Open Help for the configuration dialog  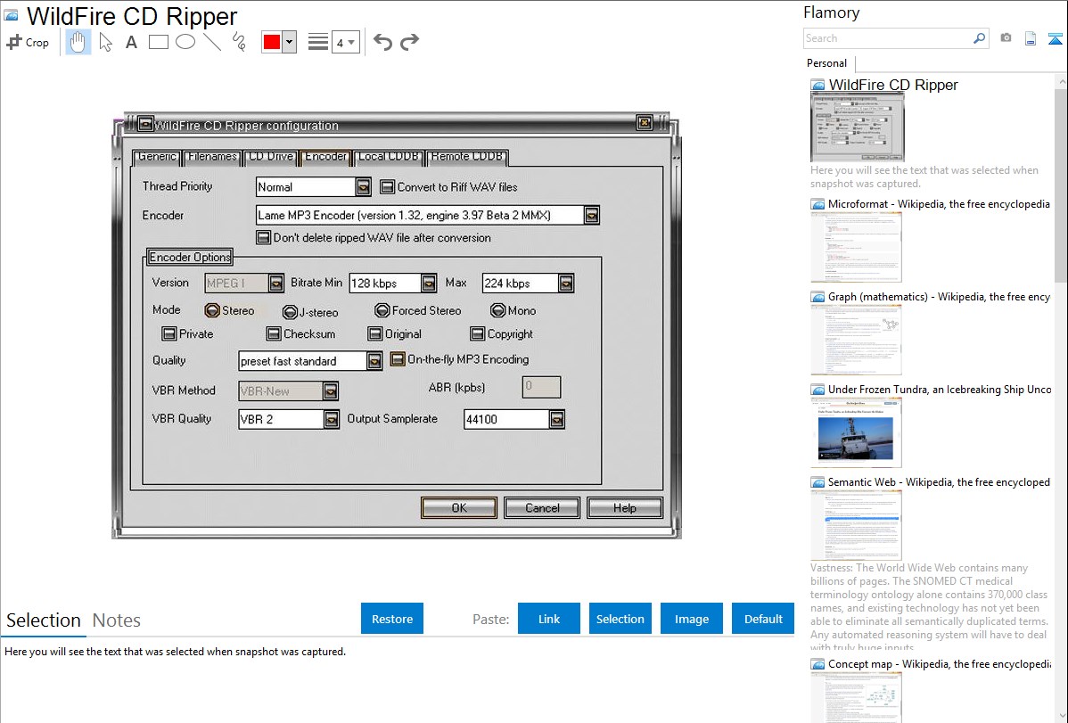(625, 507)
